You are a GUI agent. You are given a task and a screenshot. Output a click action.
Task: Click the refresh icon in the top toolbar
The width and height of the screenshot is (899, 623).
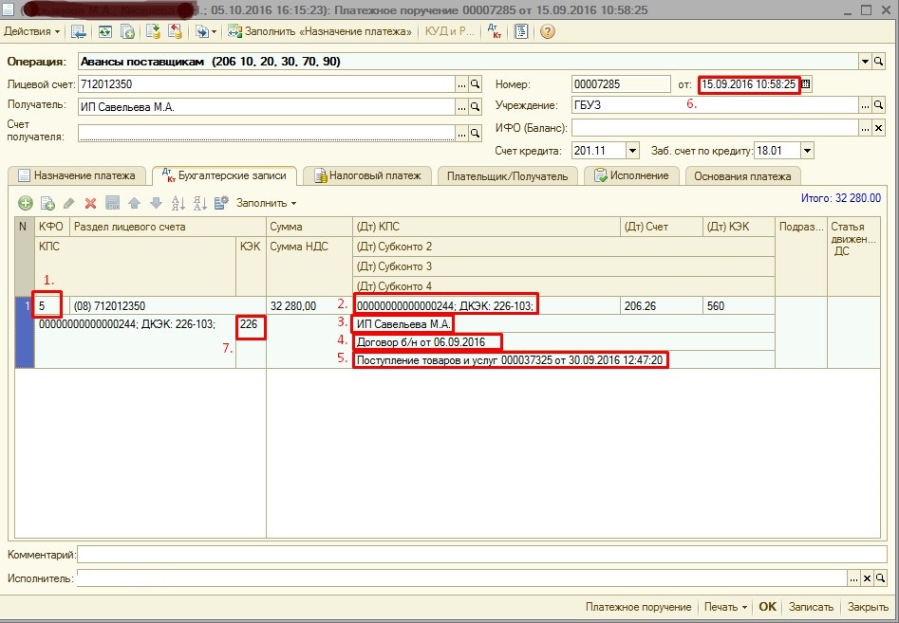103,31
